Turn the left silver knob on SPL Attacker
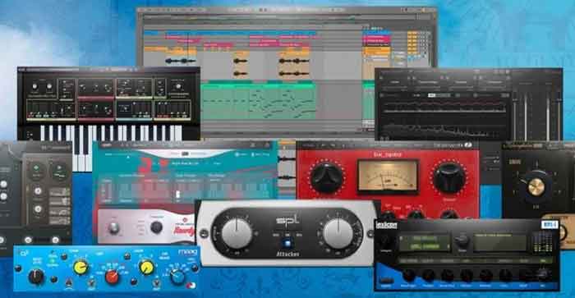The width and height of the screenshot is (575, 298). [237, 233]
